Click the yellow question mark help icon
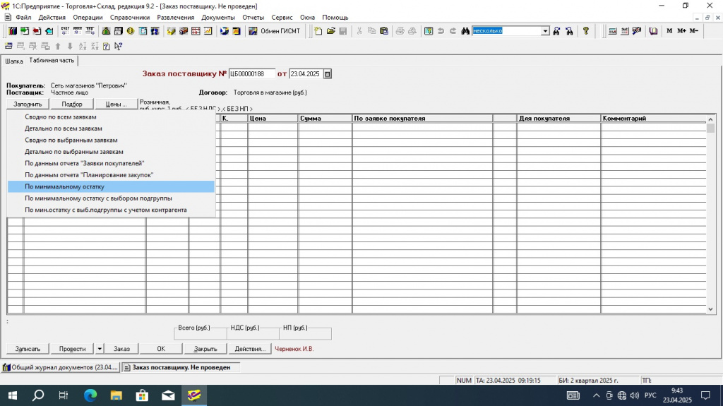 (585, 31)
